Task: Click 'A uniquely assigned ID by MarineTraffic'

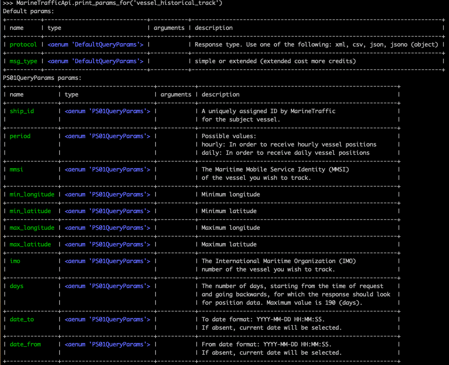Action: [268, 111]
